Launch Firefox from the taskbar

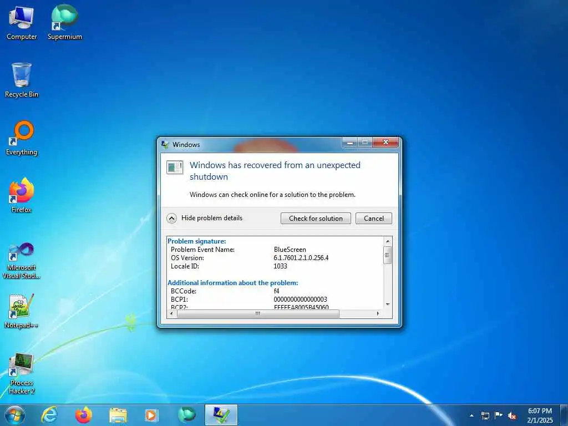(x=84, y=415)
